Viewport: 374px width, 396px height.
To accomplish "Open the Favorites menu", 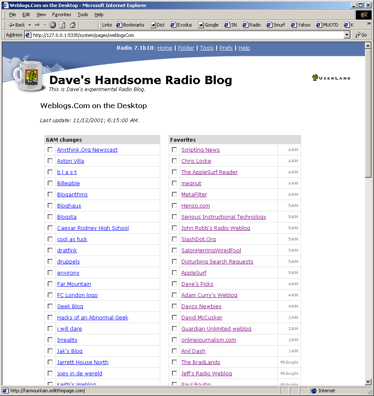I will tap(61, 14).
